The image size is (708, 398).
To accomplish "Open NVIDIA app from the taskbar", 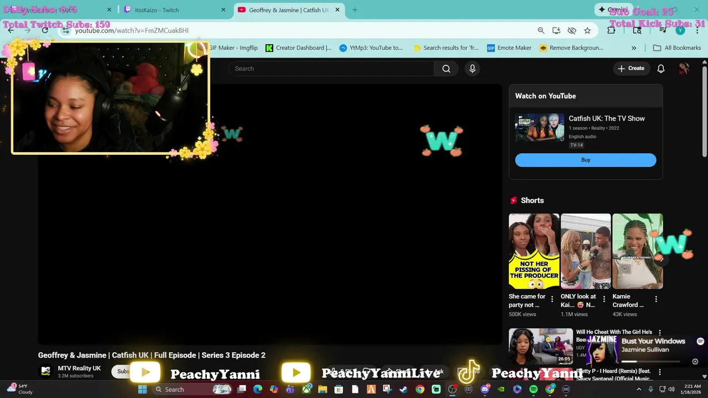I will point(501,389).
